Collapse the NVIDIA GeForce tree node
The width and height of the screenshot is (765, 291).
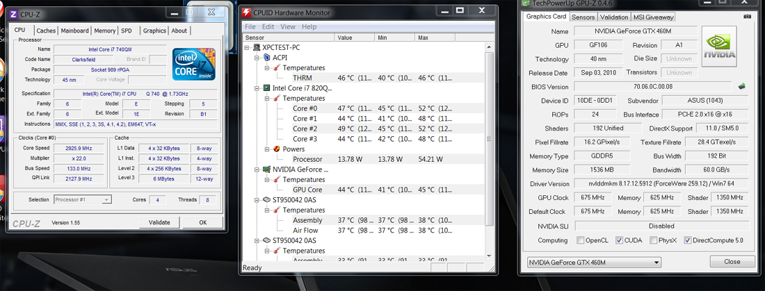click(257, 169)
